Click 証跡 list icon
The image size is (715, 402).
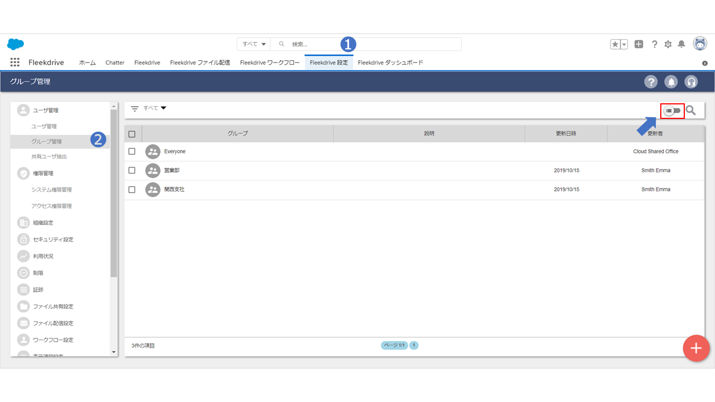click(23, 290)
